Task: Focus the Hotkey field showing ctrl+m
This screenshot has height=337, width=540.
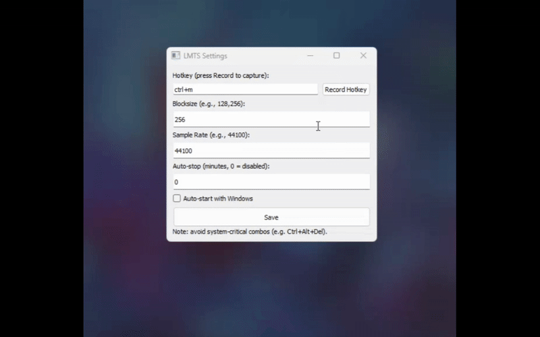Action: (246, 90)
